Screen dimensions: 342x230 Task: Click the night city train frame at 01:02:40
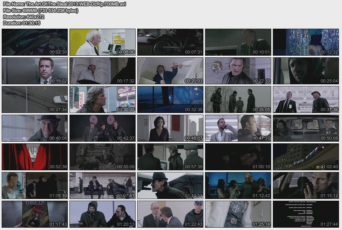pyautogui.click(x=306, y=157)
